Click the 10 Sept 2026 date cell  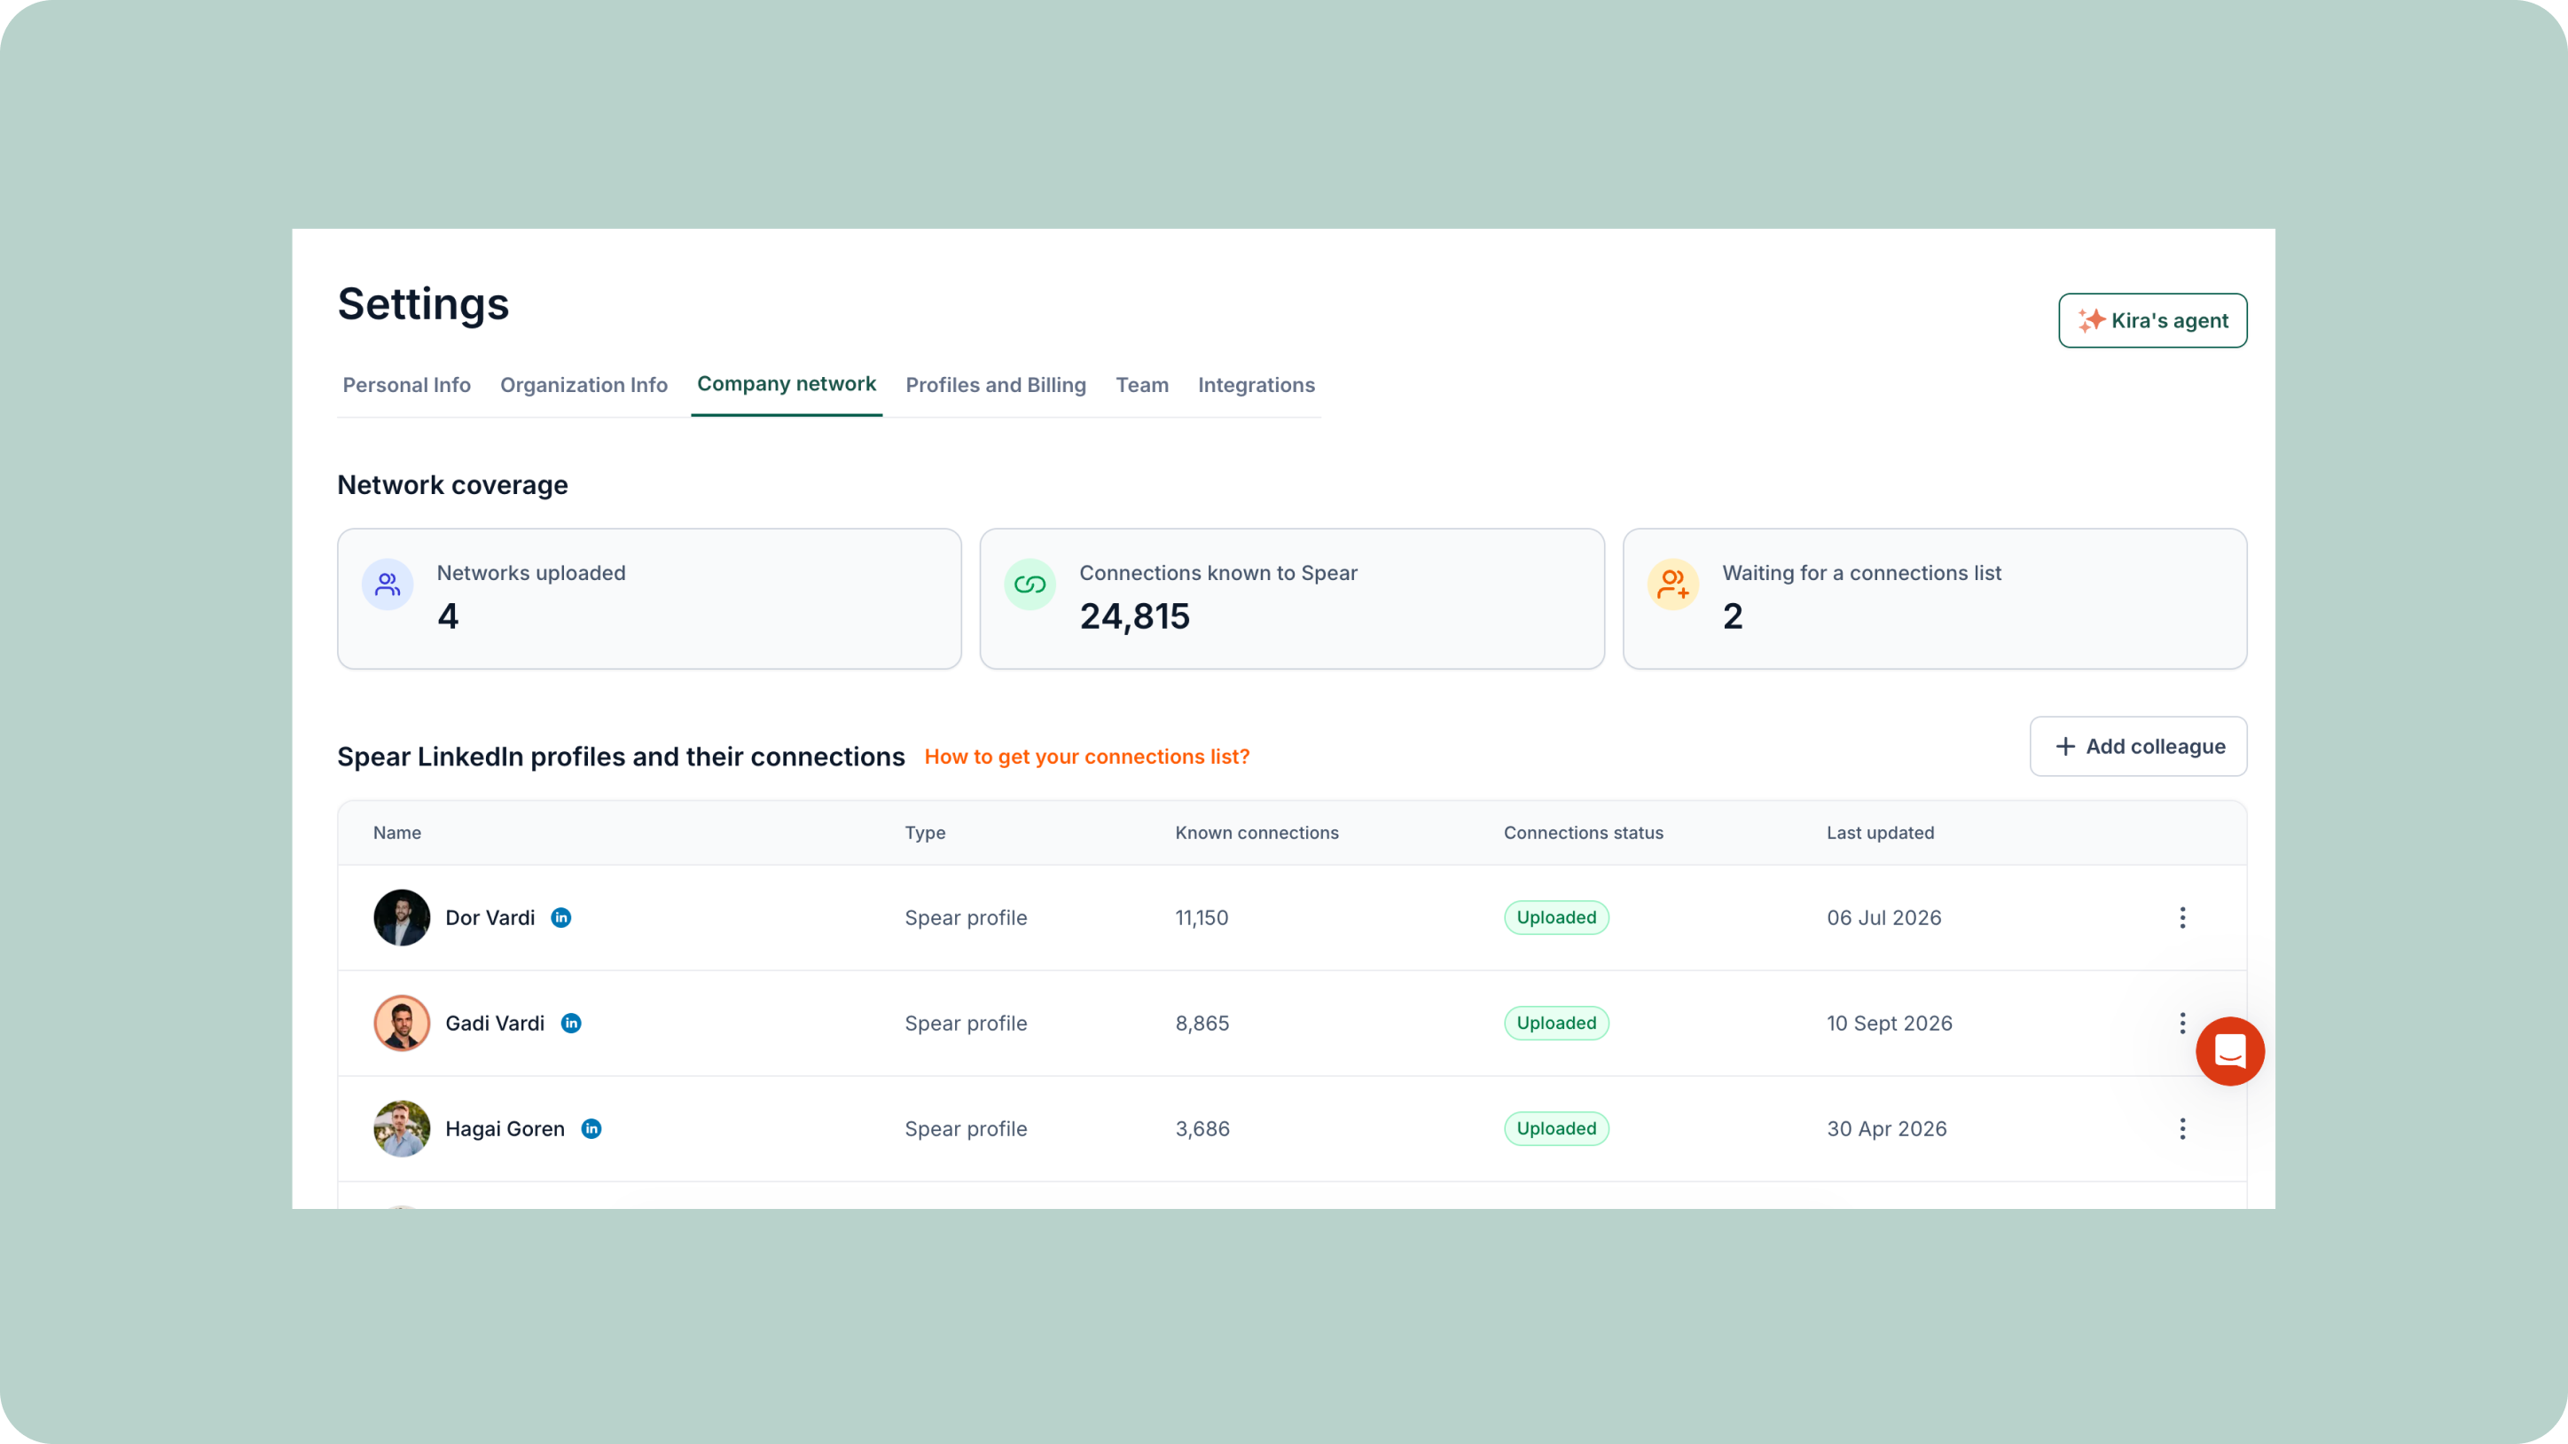click(x=1889, y=1024)
